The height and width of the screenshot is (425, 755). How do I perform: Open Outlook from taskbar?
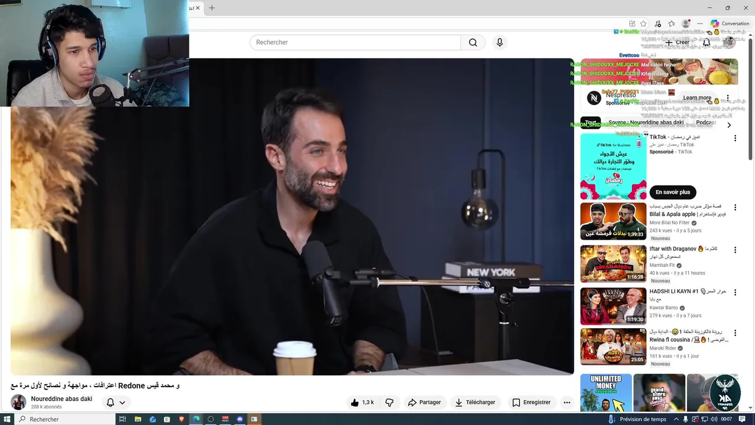[152, 419]
